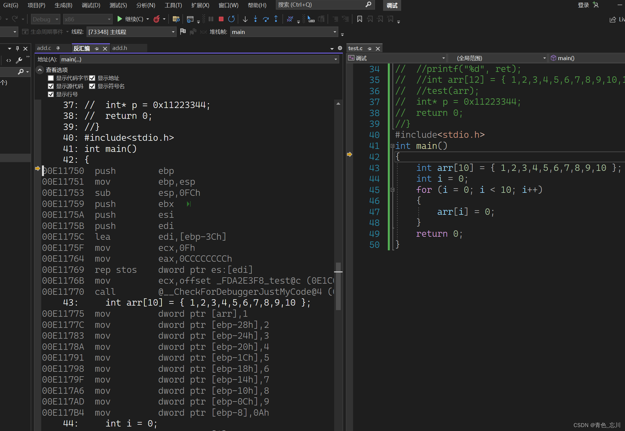Enable the 显示代码字节 checkbox
This screenshot has height=431, width=625.
(51, 78)
